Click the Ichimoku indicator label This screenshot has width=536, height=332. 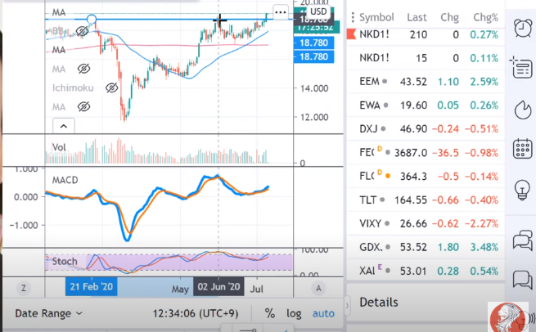[73, 87]
